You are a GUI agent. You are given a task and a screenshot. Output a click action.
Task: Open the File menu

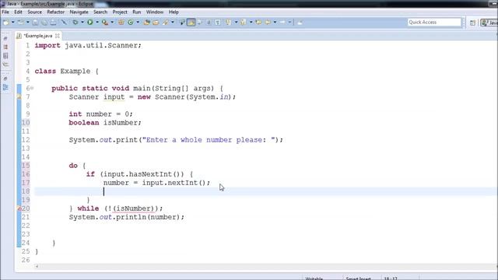pos(5,12)
